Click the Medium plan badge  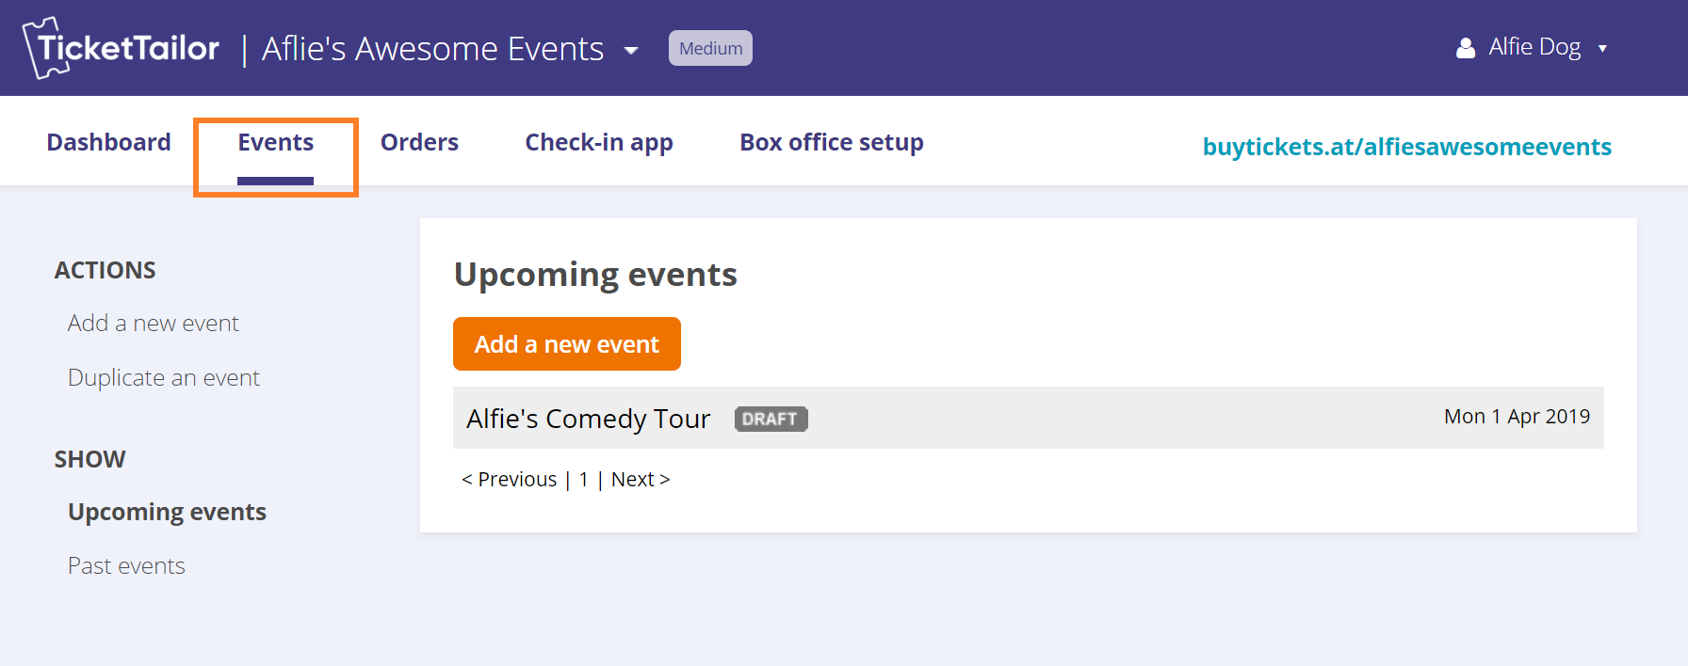[710, 48]
